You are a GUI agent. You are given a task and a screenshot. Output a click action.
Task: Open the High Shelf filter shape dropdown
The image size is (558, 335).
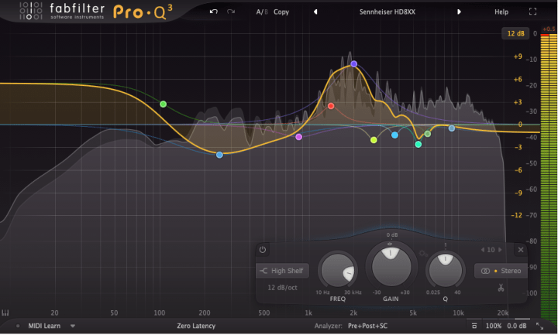(283, 271)
